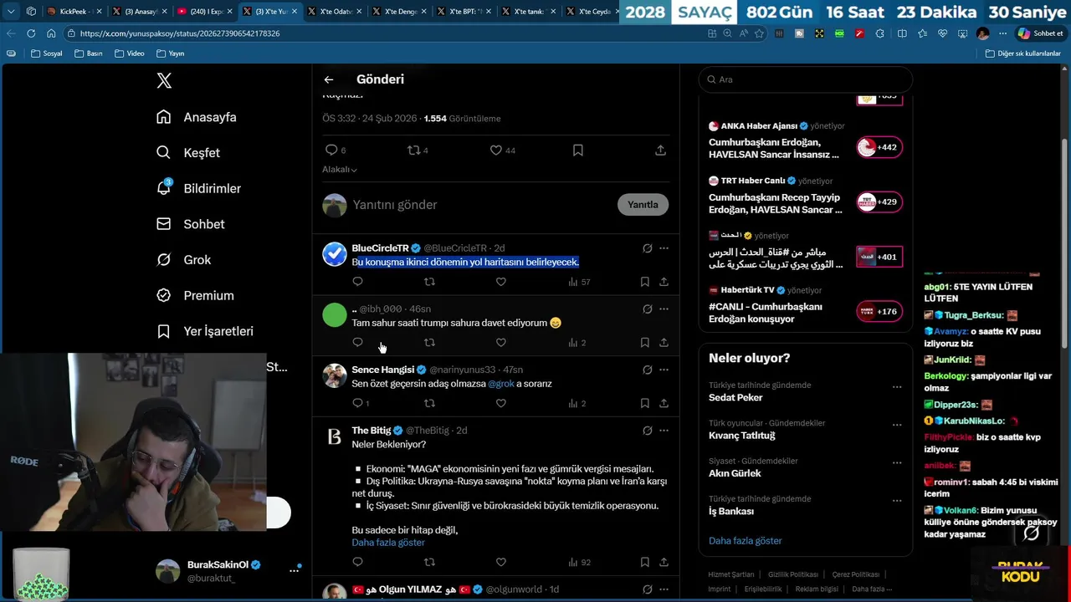Image resolution: width=1071 pixels, height=602 pixels.
Task: Like The Bitig post
Action: 501,562
